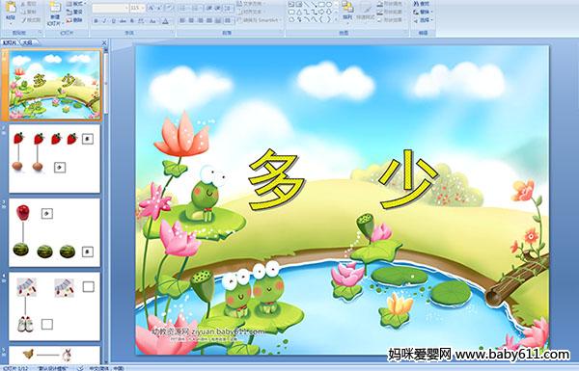Expand the Select dropdown in editing group

pyautogui.click(x=424, y=20)
